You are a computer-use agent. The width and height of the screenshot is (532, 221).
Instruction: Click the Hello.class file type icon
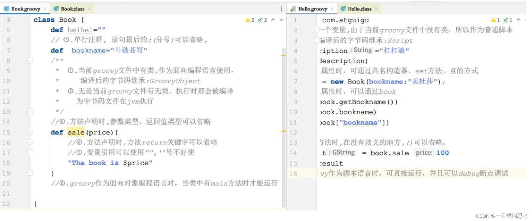[343, 9]
